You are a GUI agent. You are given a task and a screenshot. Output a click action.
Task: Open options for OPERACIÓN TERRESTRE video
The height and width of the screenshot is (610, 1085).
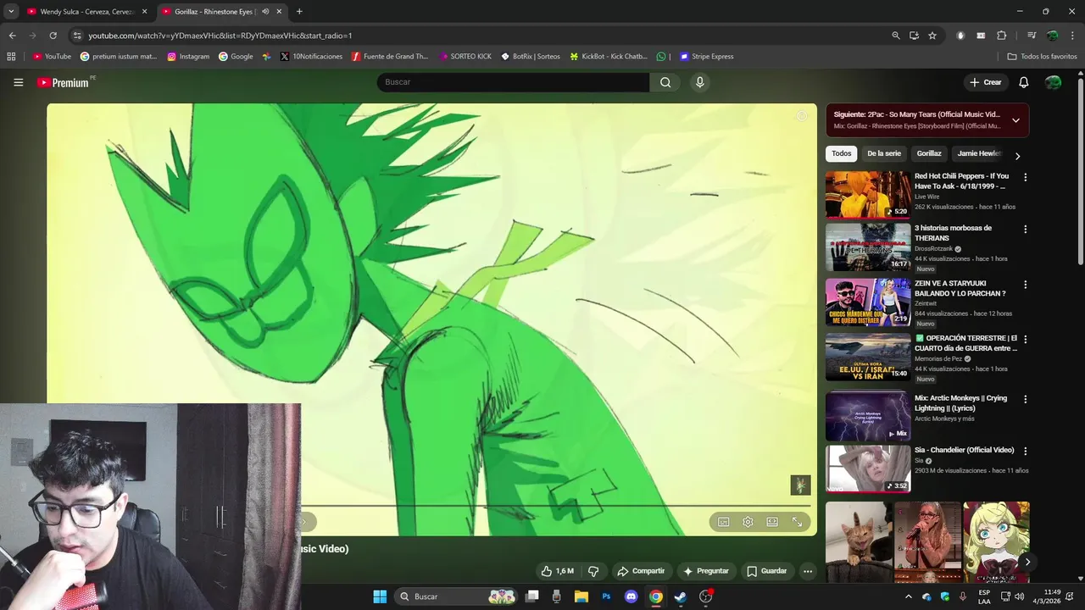coord(1025,340)
